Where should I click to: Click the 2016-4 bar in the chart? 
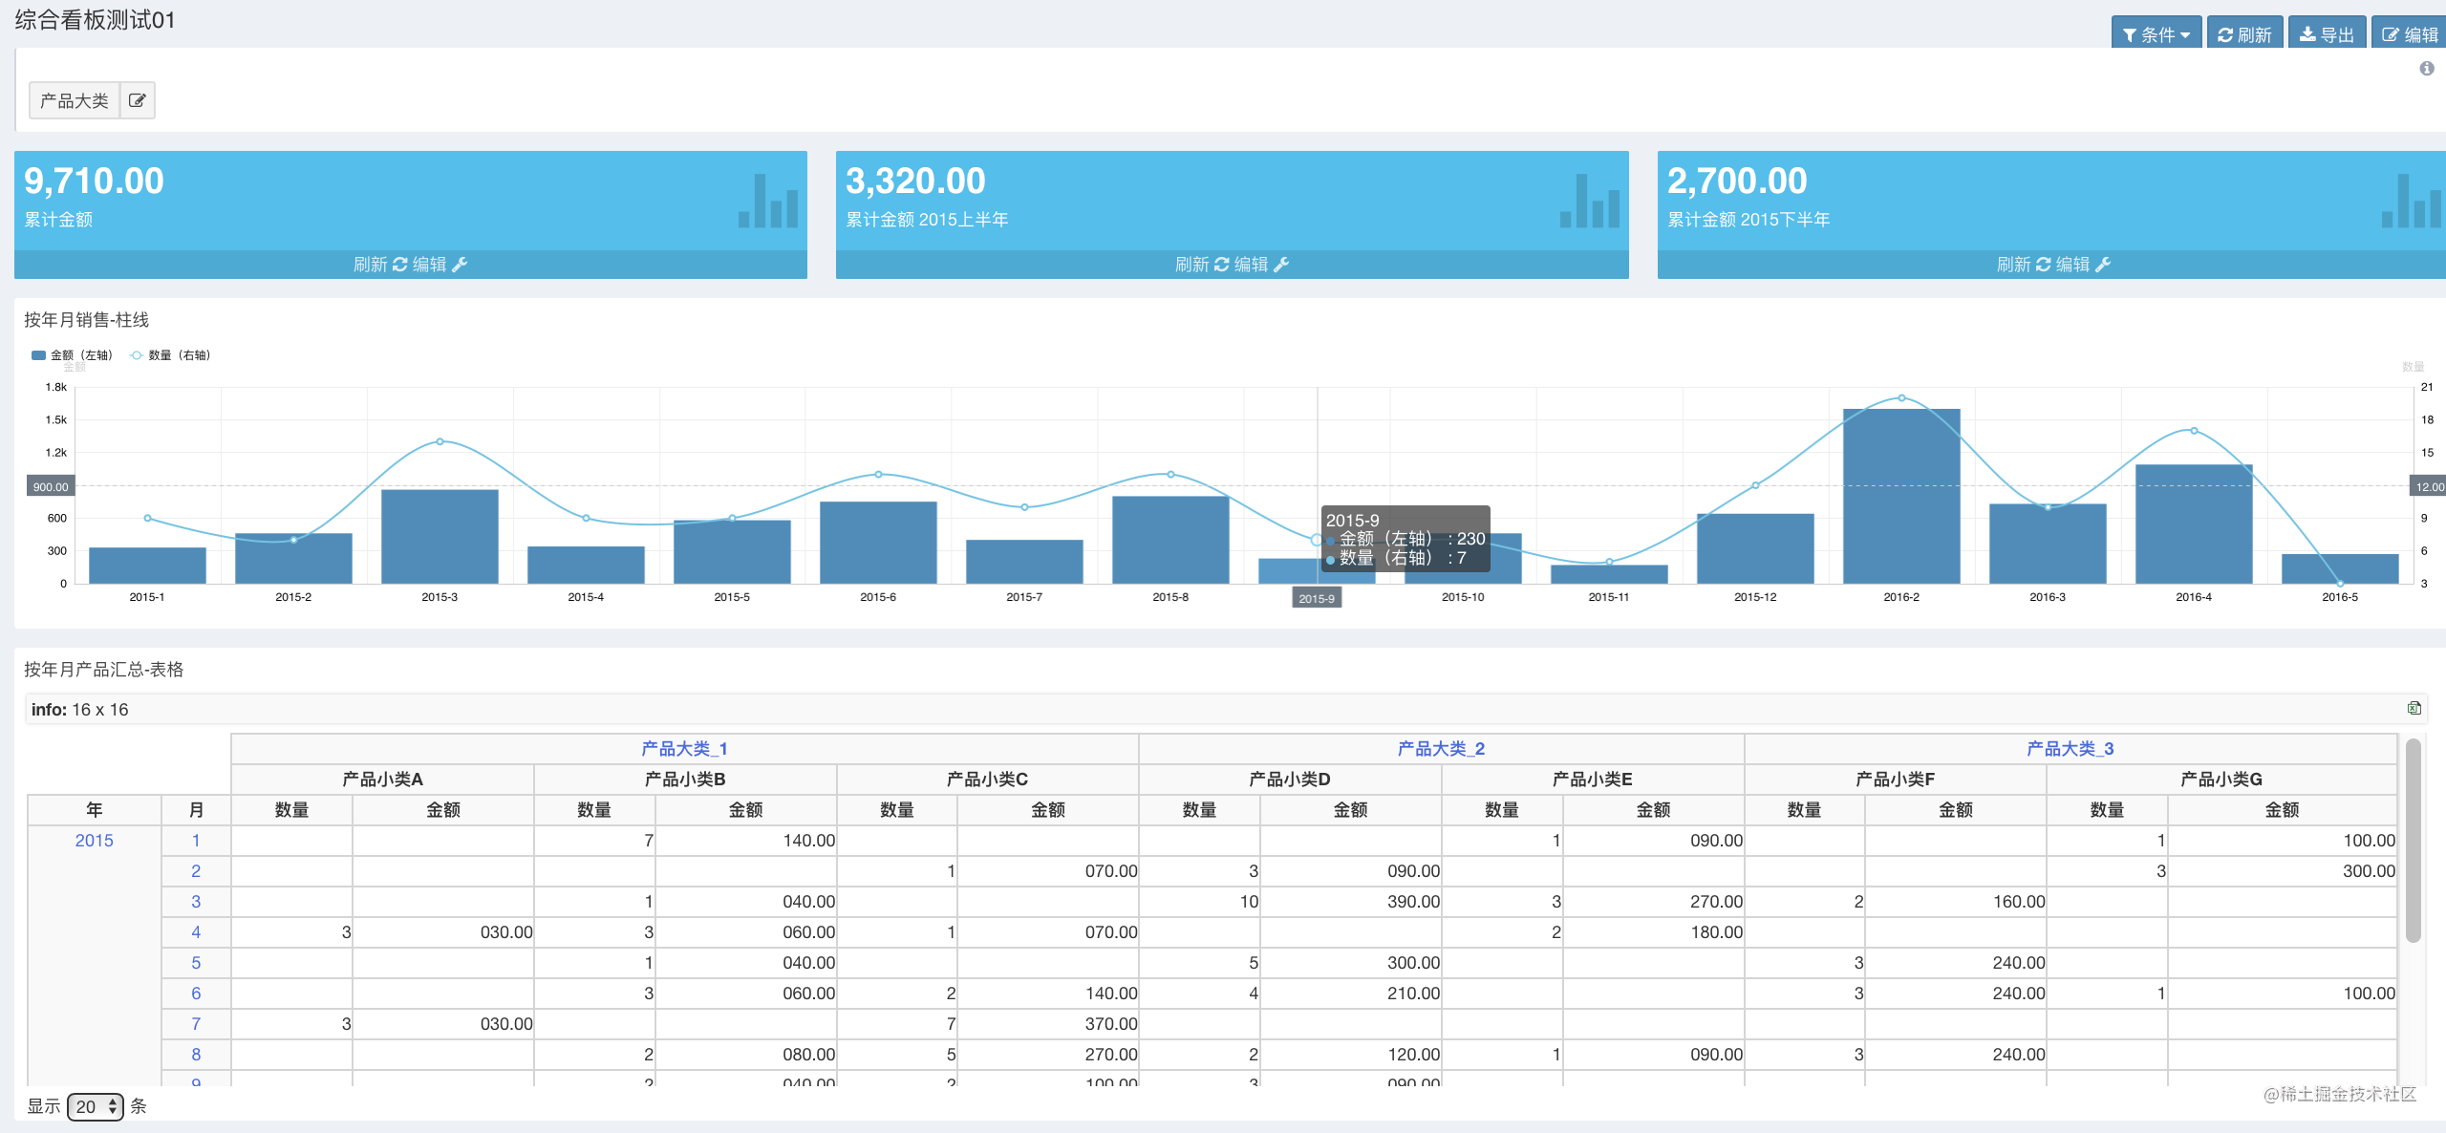(x=2194, y=524)
